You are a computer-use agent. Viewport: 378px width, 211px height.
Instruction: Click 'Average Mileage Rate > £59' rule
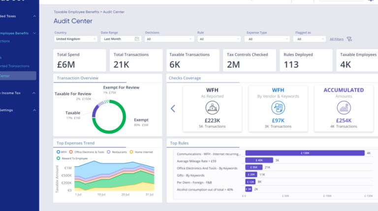click(196, 161)
